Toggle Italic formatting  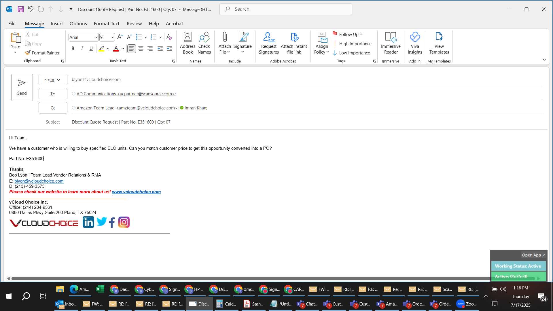click(82, 49)
